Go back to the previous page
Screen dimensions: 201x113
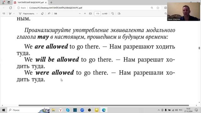pyautogui.click(x=4, y=8)
